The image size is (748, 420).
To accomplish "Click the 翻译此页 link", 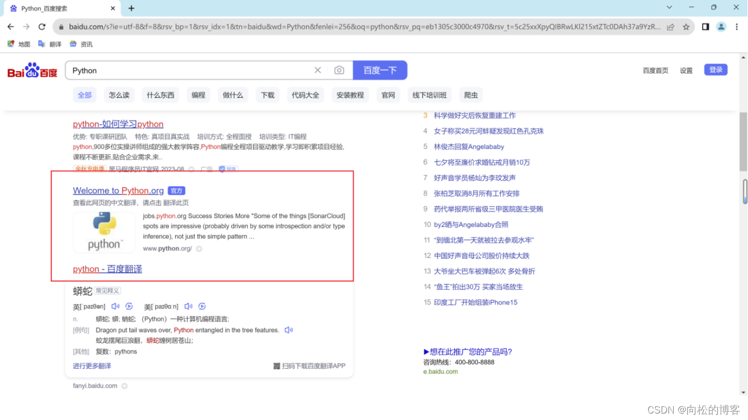I will coord(176,203).
